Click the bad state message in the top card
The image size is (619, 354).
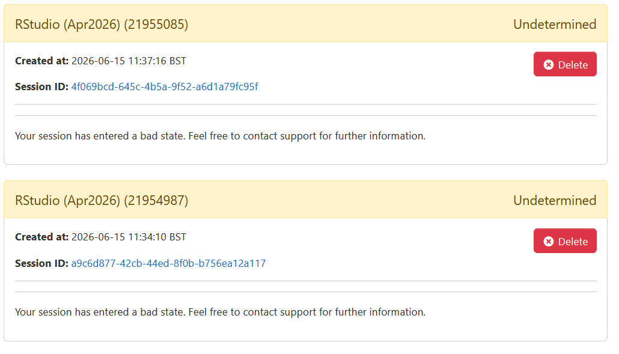(221, 136)
